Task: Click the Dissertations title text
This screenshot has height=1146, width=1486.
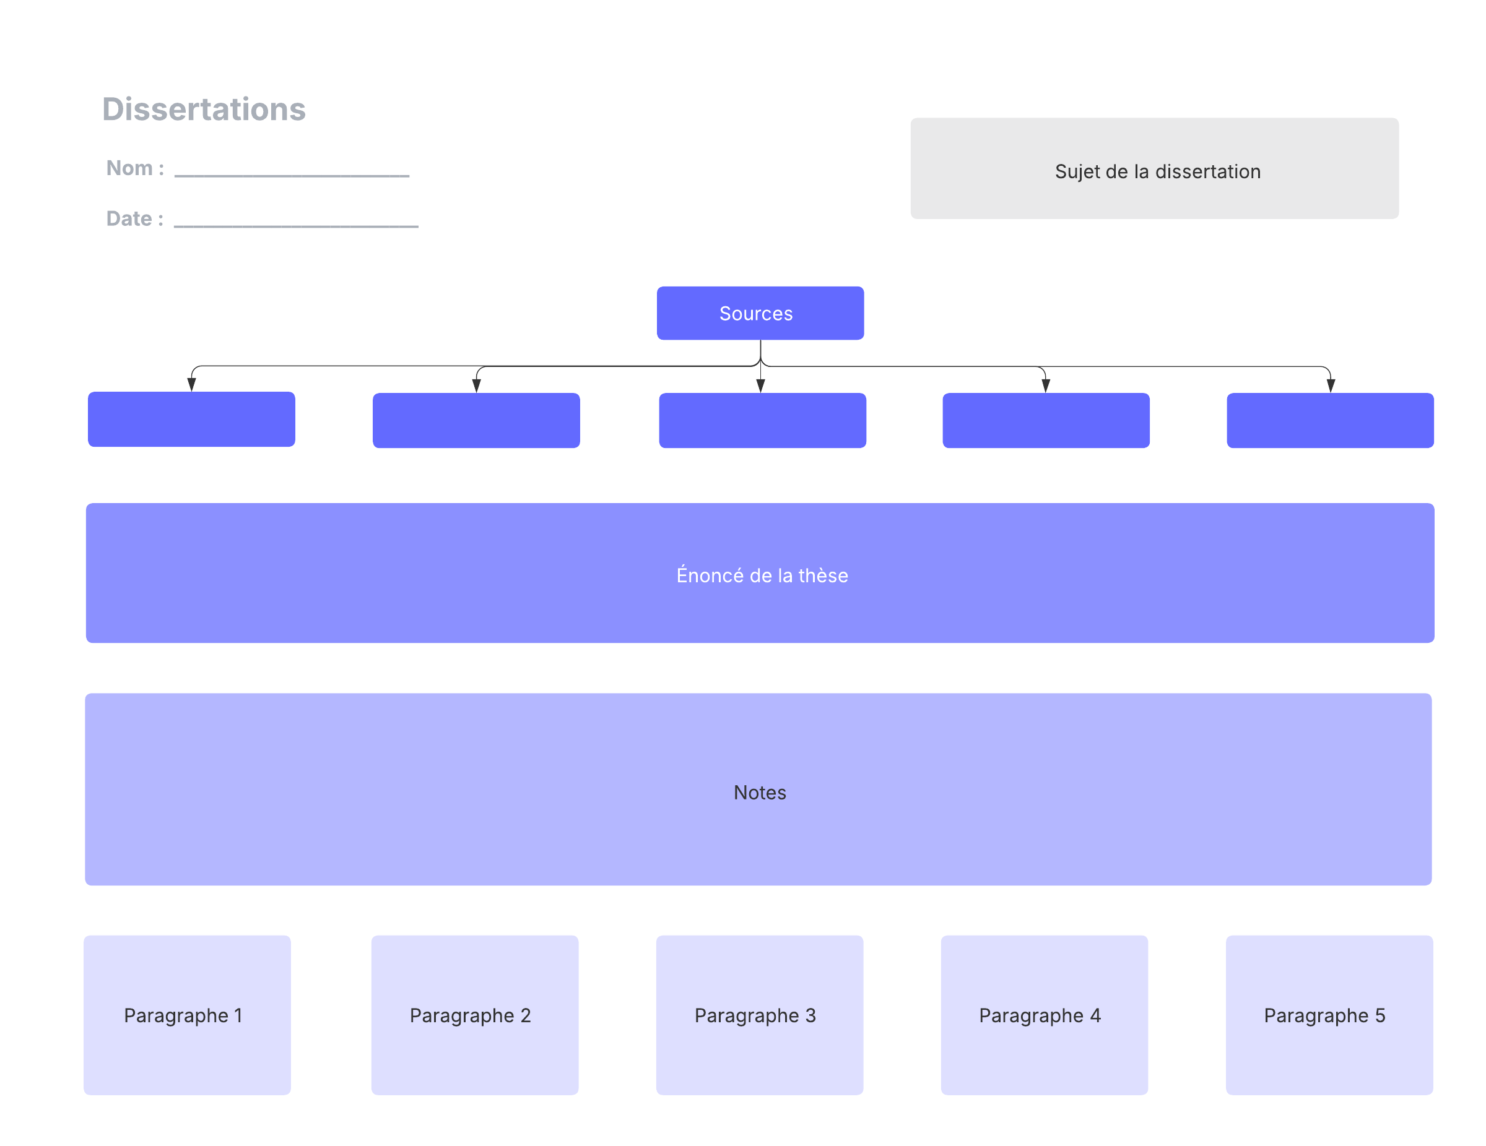Action: [204, 110]
